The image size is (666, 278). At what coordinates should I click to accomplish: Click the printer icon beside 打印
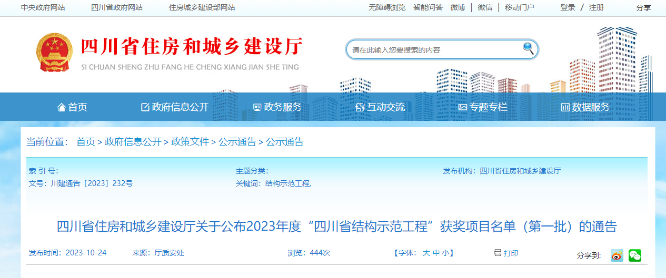tap(498, 253)
